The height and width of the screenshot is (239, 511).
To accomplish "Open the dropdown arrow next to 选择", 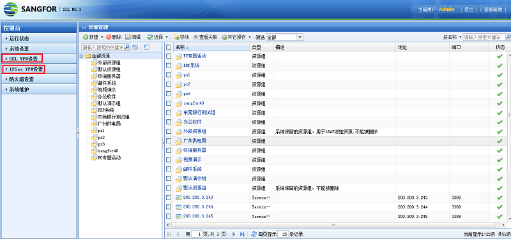I will coord(167,38).
